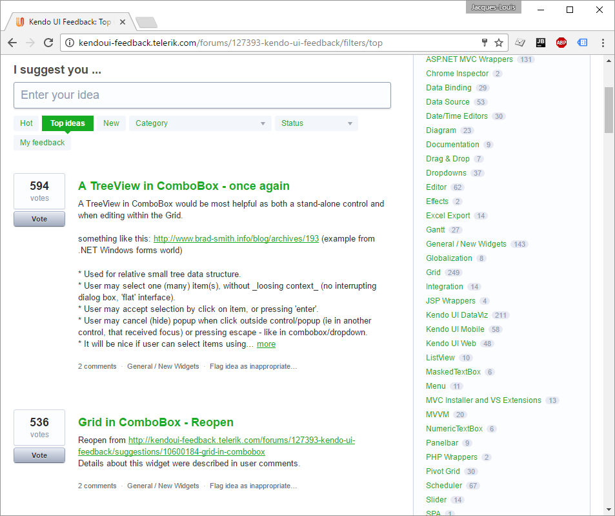
Task: Open the Excel Export category
Action: pyautogui.click(x=448, y=216)
